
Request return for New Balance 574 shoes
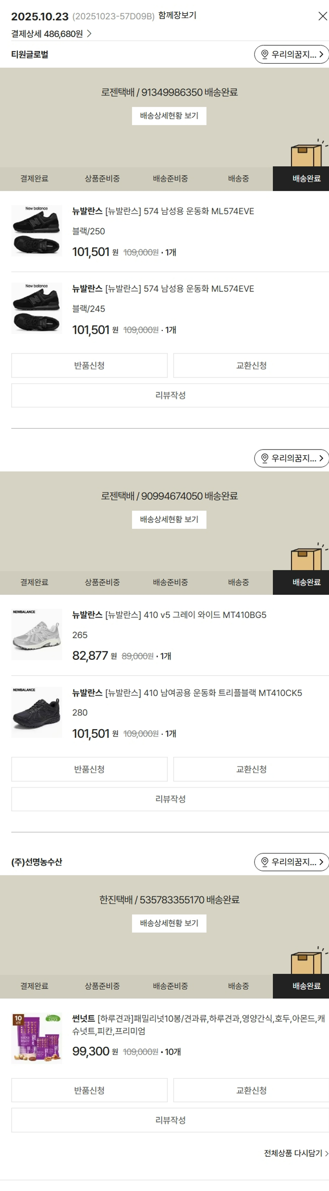[x=89, y=366]
